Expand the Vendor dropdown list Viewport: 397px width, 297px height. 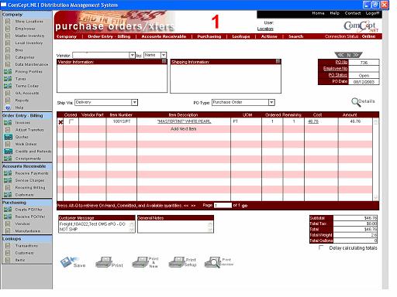coord(132,55)
